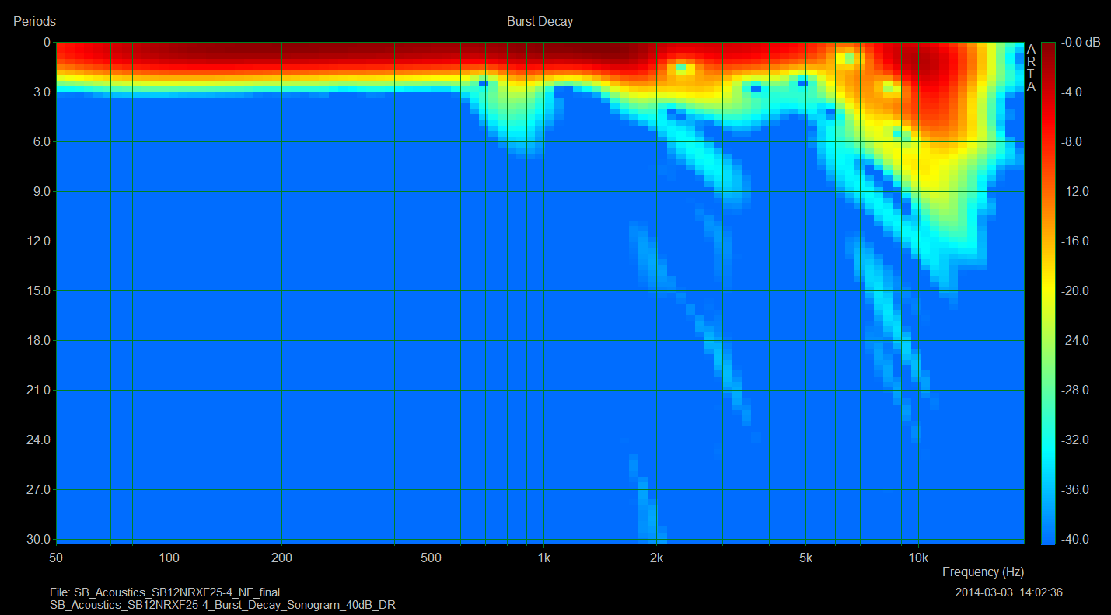1111x615 pixels.
Task: Click the -0.0 dB color scale label
Action: 1081,43
